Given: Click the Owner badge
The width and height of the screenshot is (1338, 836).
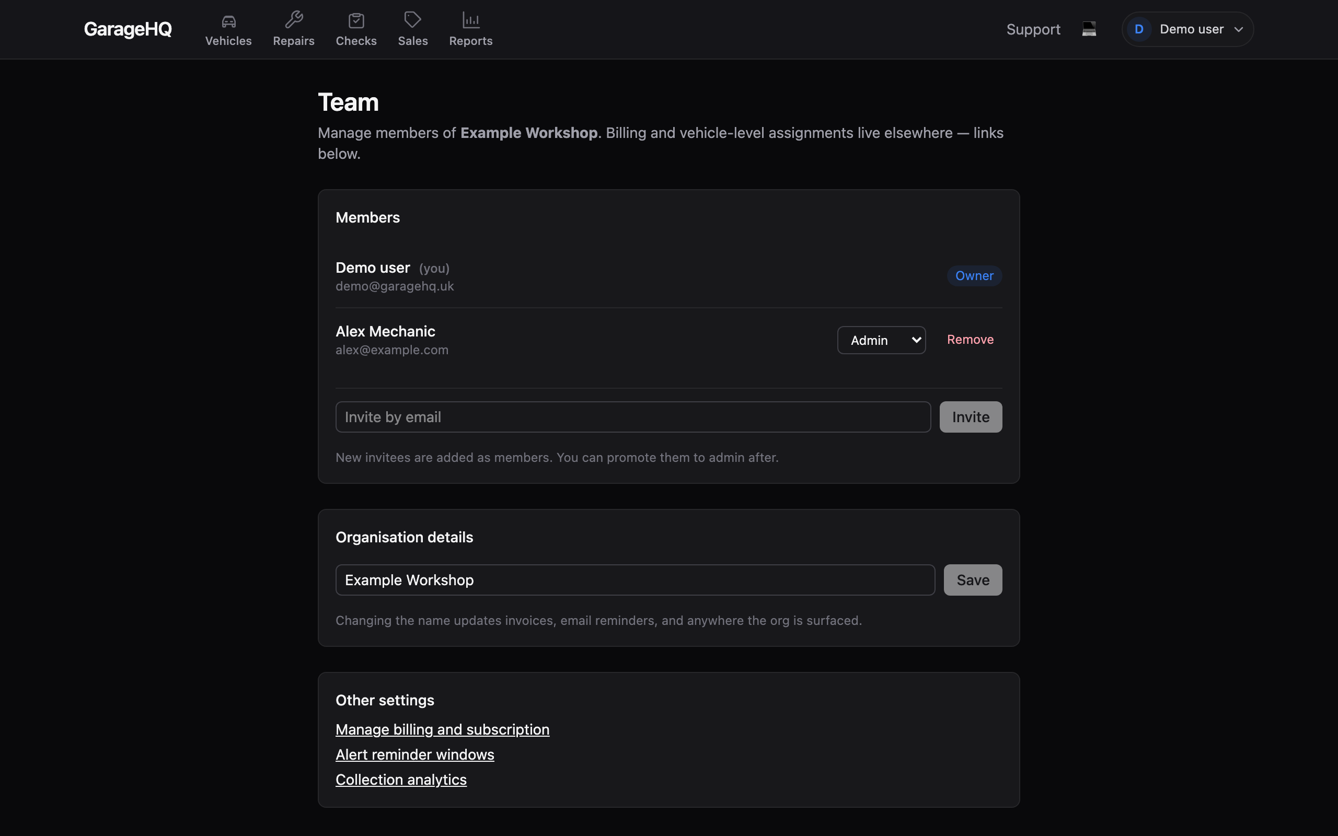Looking at the screenshot, I should (974, 276).
